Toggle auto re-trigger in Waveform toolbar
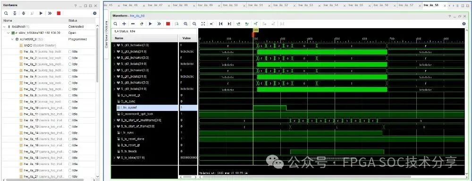The width and height of the screenshot is (472, 181). (142, 24)
